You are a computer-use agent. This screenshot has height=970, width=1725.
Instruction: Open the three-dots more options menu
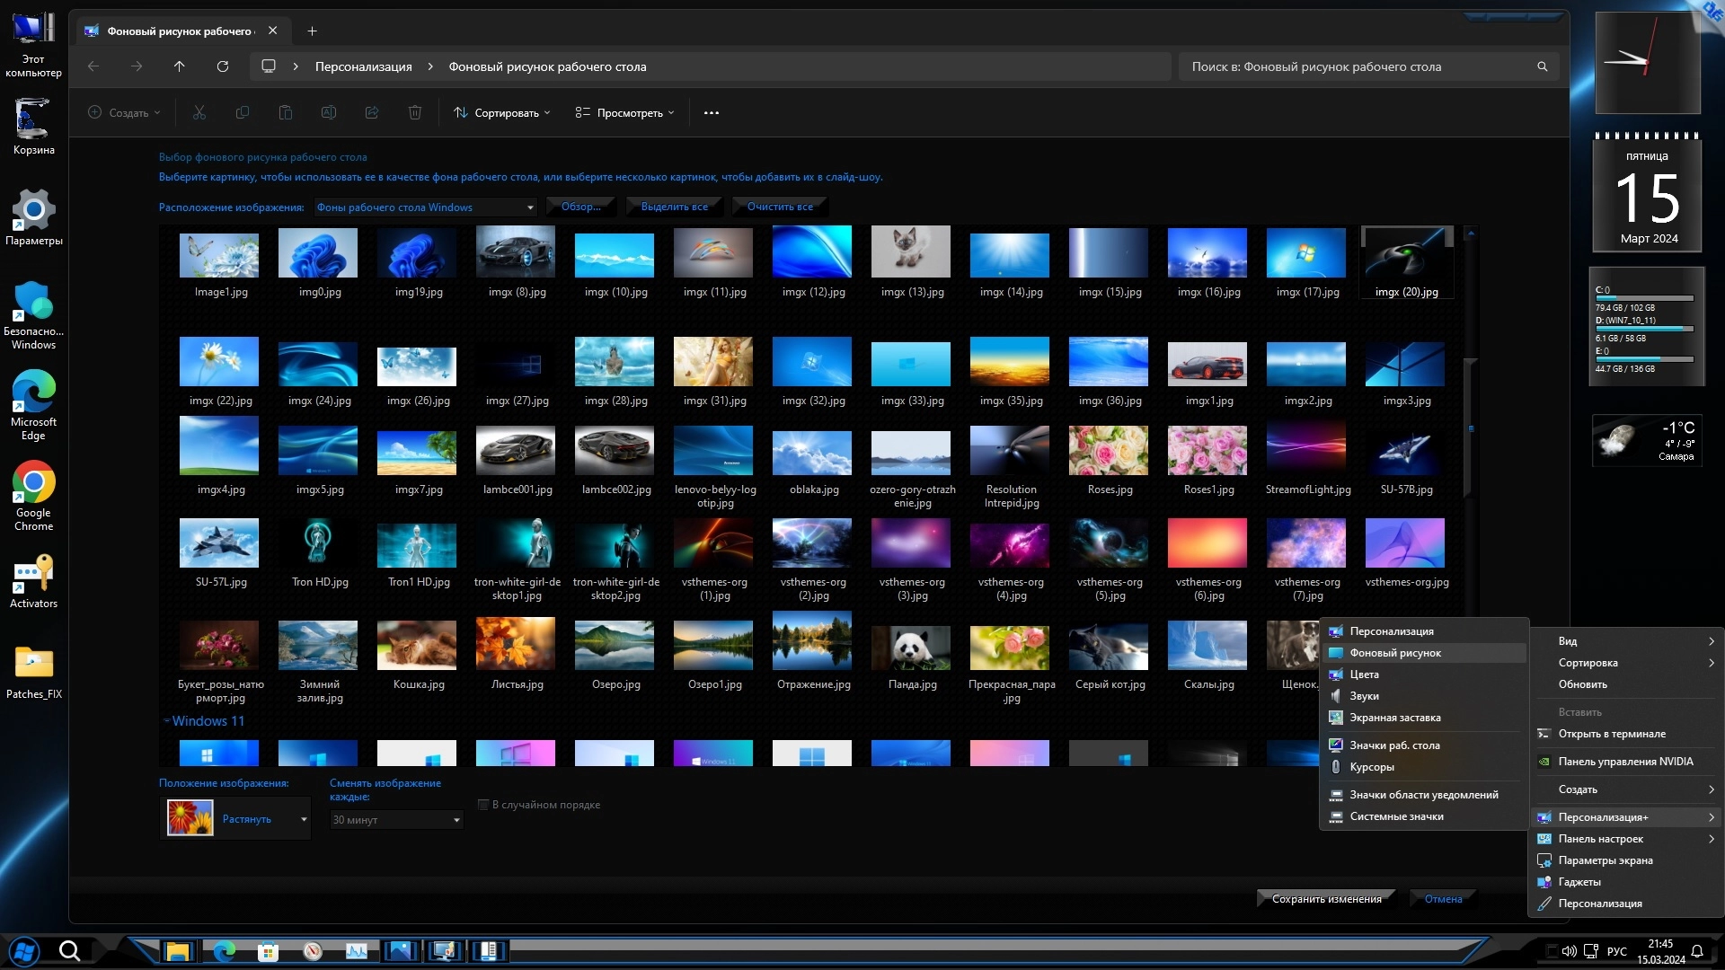tap(712, 113)
